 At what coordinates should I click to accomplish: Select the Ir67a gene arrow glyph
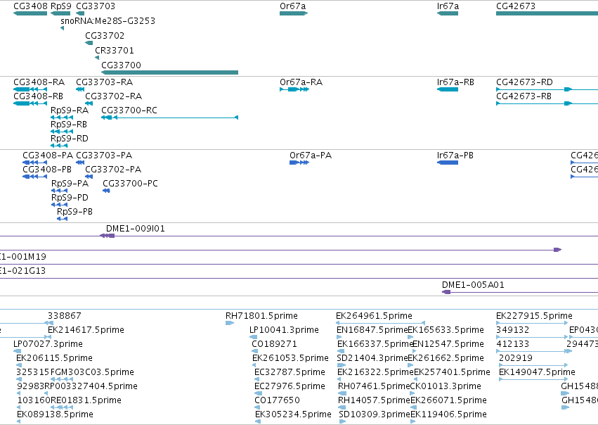pyautogui.click(x=448, y=13)
